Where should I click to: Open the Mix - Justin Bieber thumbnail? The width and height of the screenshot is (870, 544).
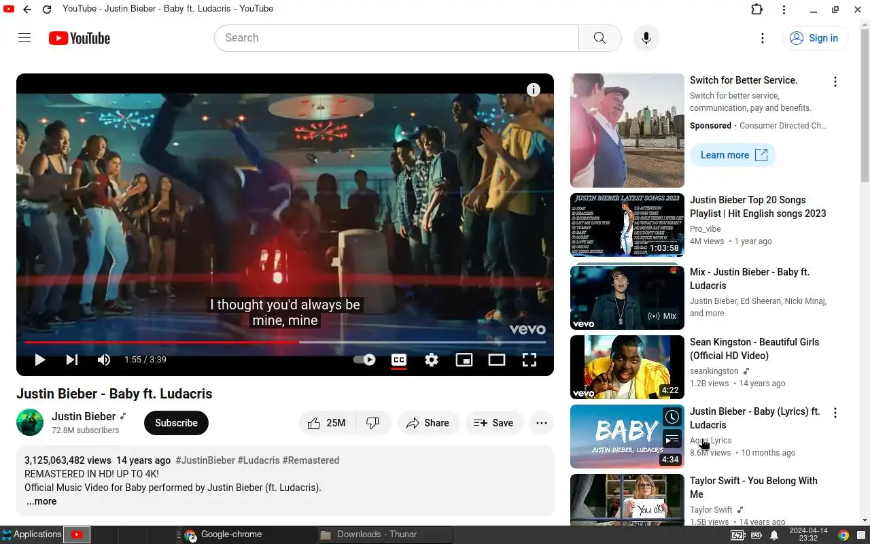627,298
